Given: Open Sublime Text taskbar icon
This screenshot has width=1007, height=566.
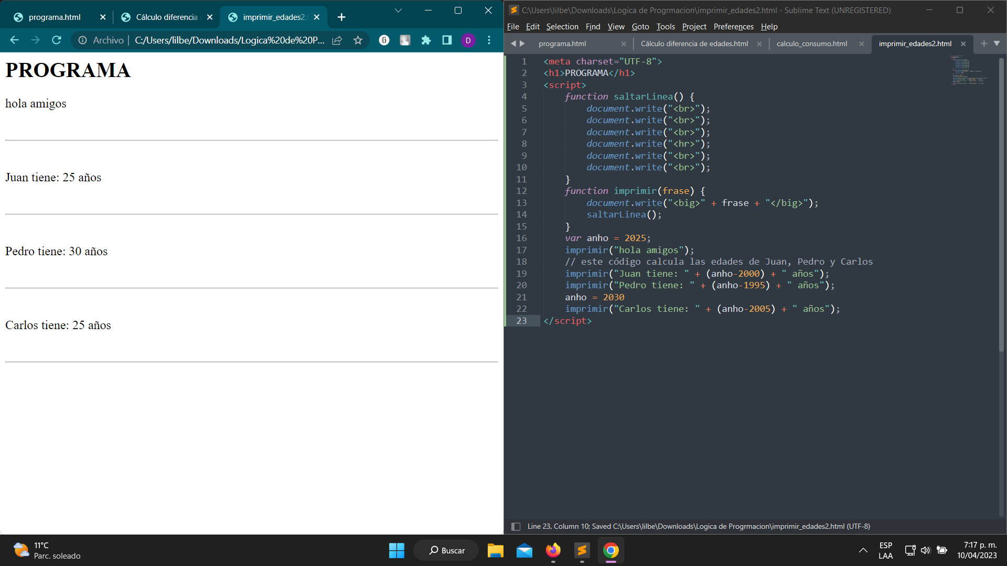Looking at the screenshot, I should point(582,550).
